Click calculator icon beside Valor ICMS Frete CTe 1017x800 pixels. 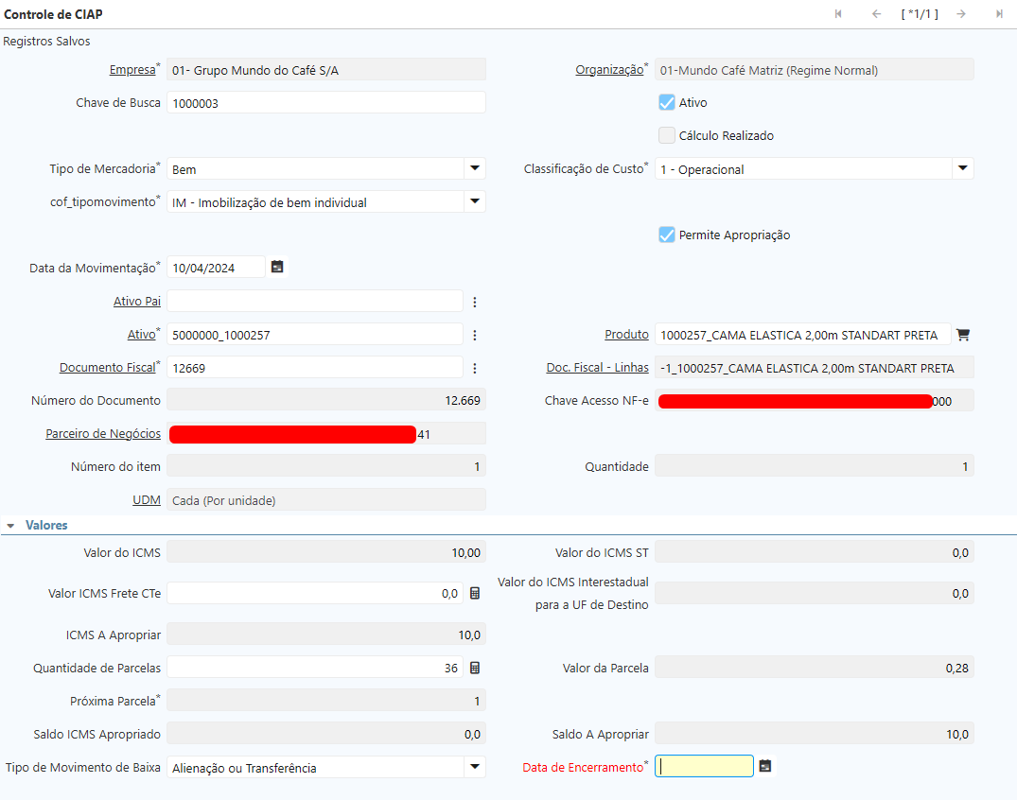click(475, 593)
